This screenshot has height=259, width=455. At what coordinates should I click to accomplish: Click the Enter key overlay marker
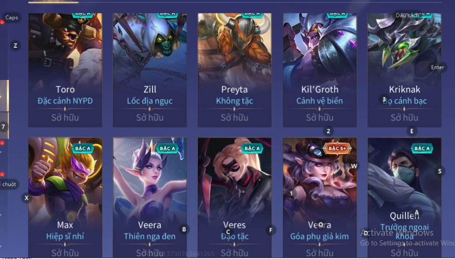(438, 67)
